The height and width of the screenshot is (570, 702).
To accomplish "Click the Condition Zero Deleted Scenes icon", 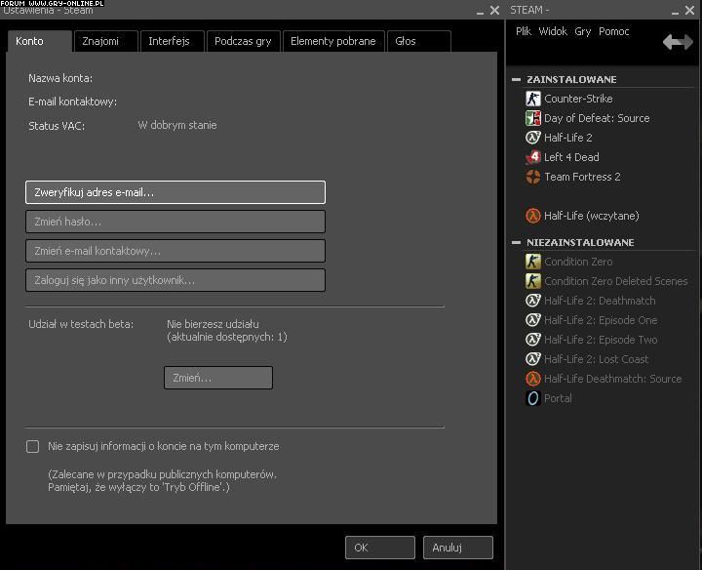I will [x=532, y=281].
